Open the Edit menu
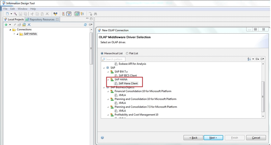 [12, 9]
